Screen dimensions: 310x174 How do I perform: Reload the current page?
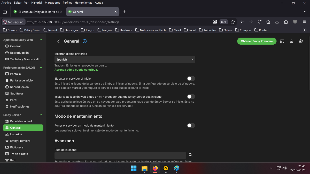click(260, 22)
